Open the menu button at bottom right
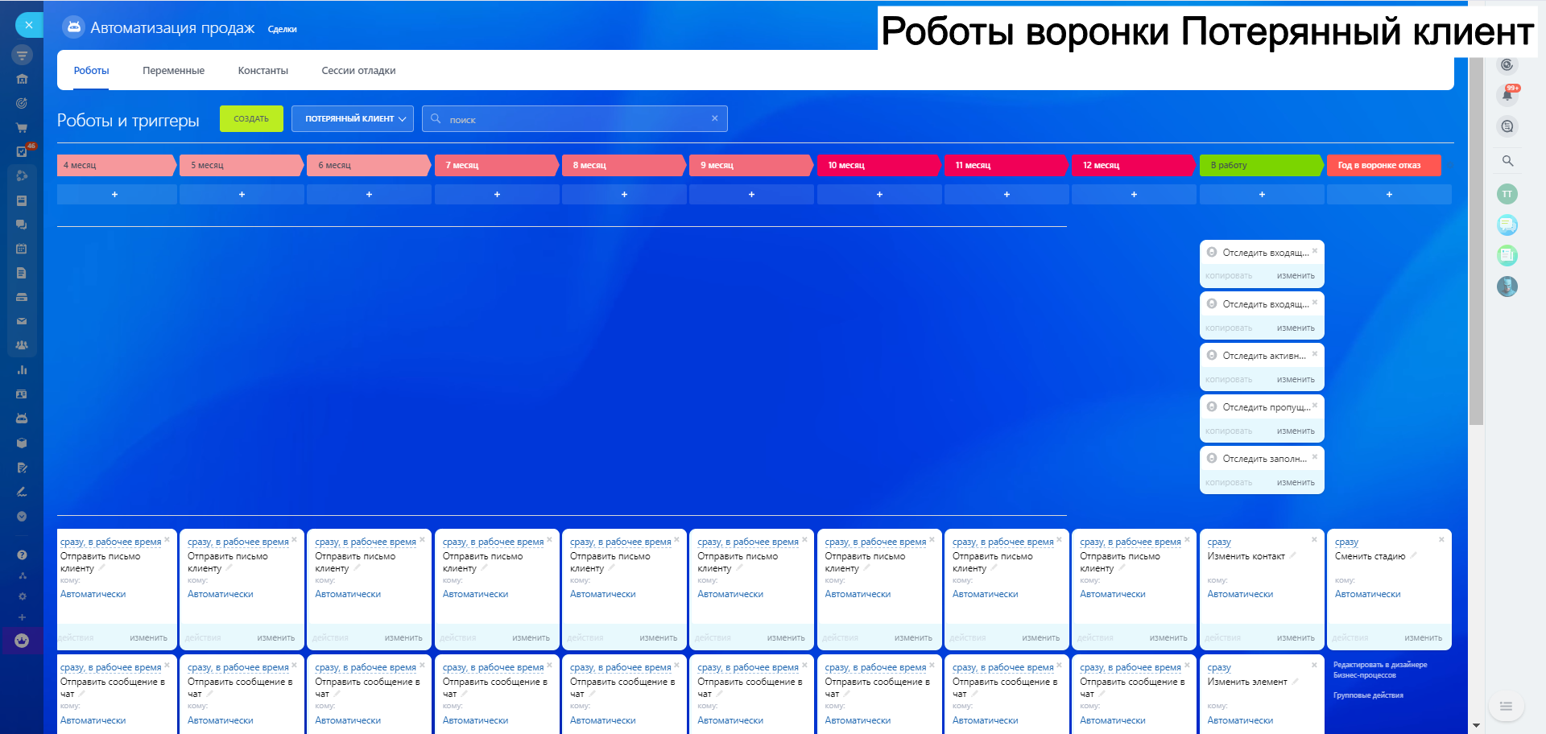Screen dimensions: 1546x734 pos(1506,707)
